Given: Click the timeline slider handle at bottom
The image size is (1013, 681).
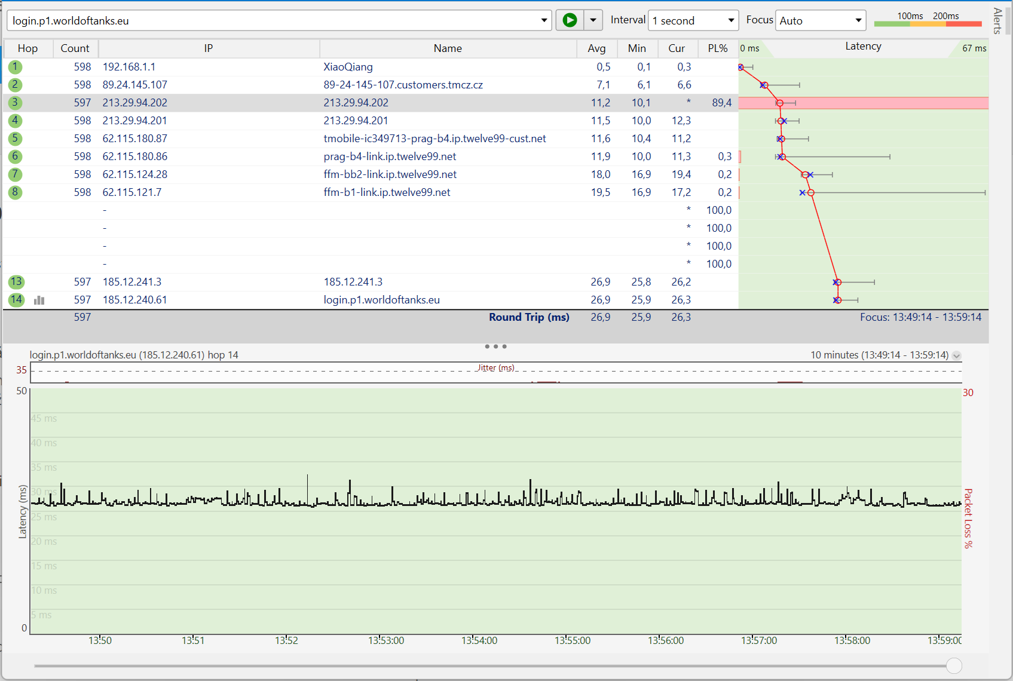Looking at the screenshot, I should point(954,665).
